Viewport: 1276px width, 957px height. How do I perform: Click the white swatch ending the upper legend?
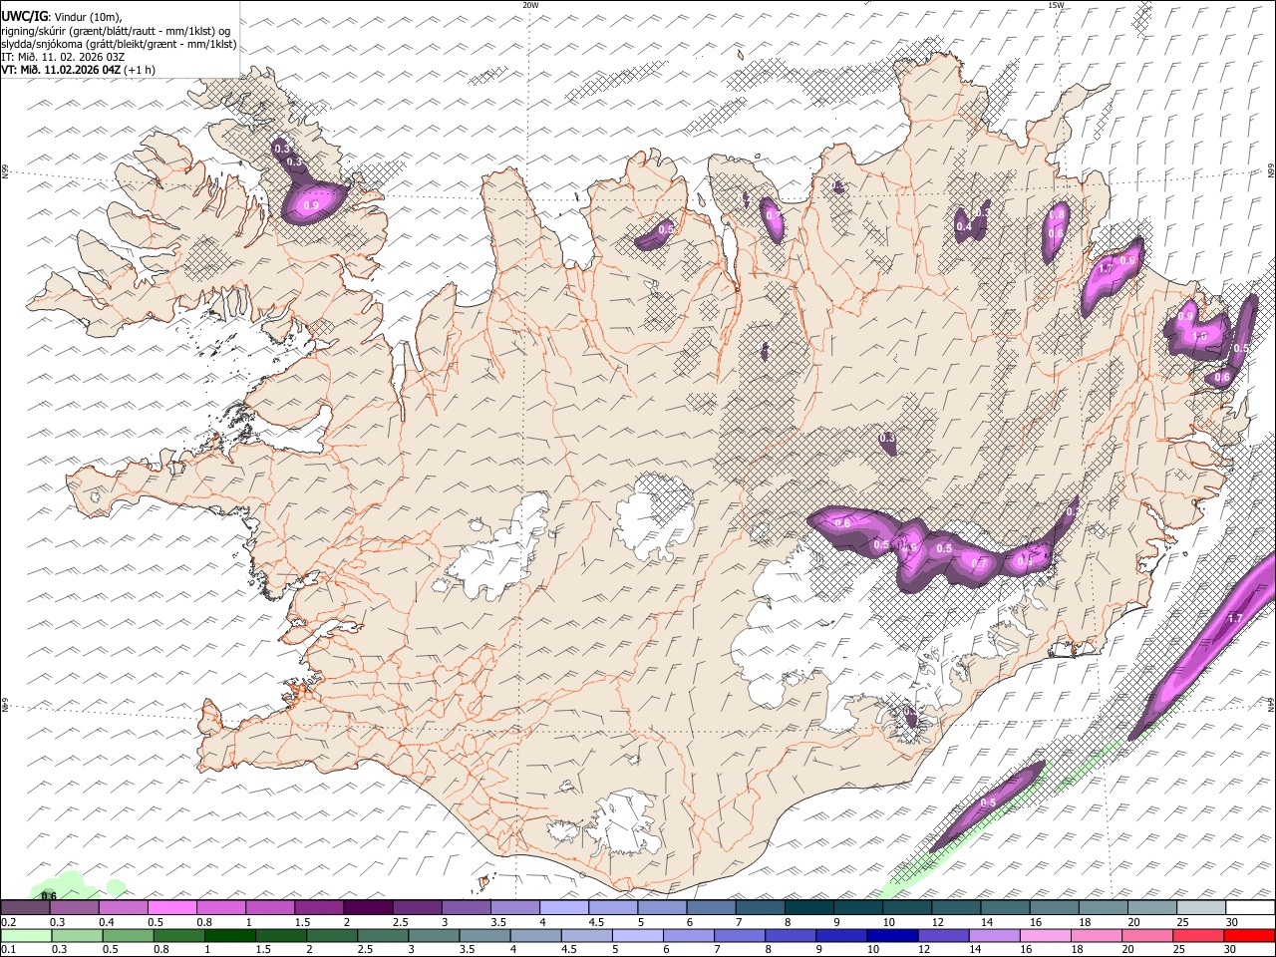pos(1250,907)
